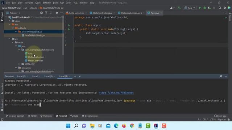Open File Explorer from taskbar
Screen dimensions: 232x130
92,126
